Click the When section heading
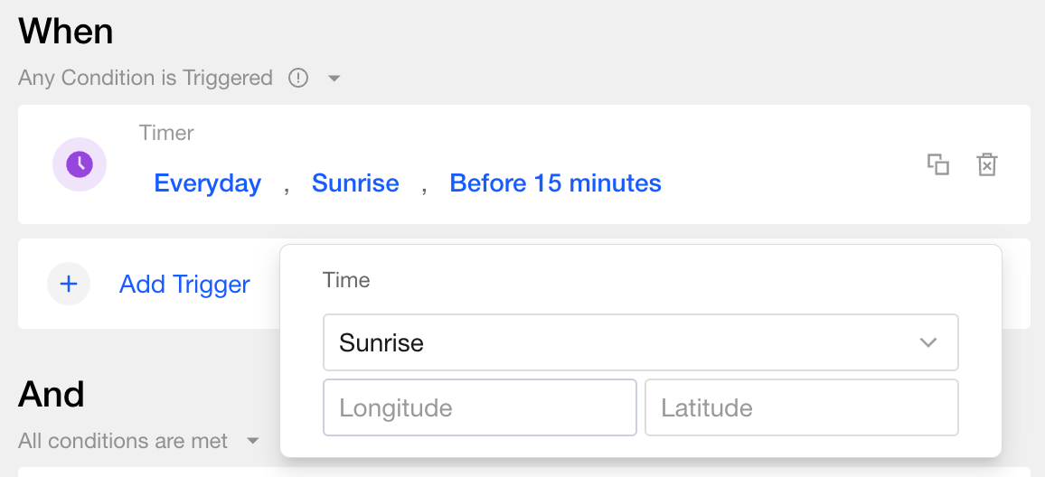 click(66, 32)
